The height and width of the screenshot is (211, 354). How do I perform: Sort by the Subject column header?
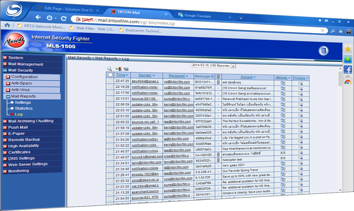pos(248,77)
